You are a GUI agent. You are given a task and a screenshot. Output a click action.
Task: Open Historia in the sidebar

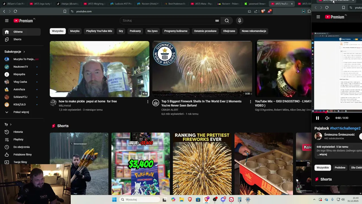point(21,132)
